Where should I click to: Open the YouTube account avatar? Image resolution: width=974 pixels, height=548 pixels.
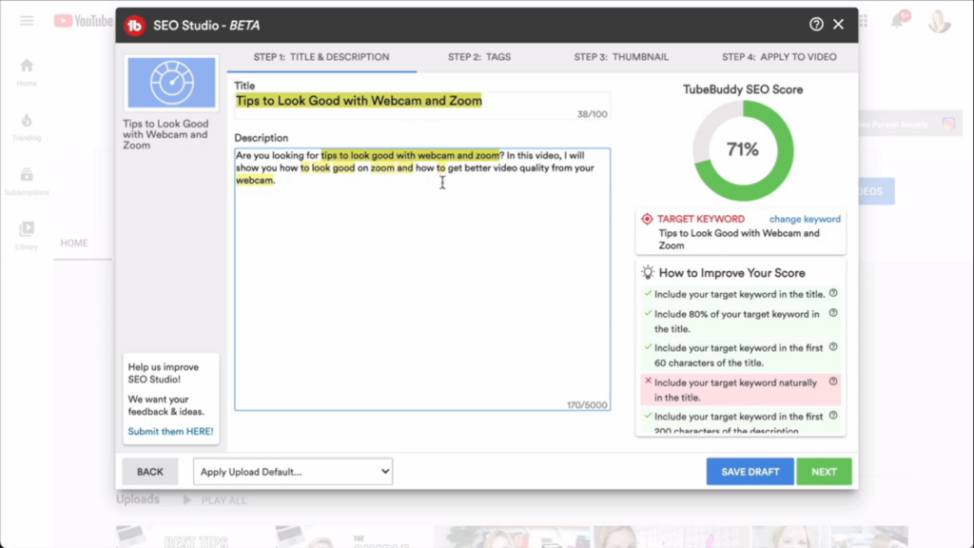tap(940, 21)
